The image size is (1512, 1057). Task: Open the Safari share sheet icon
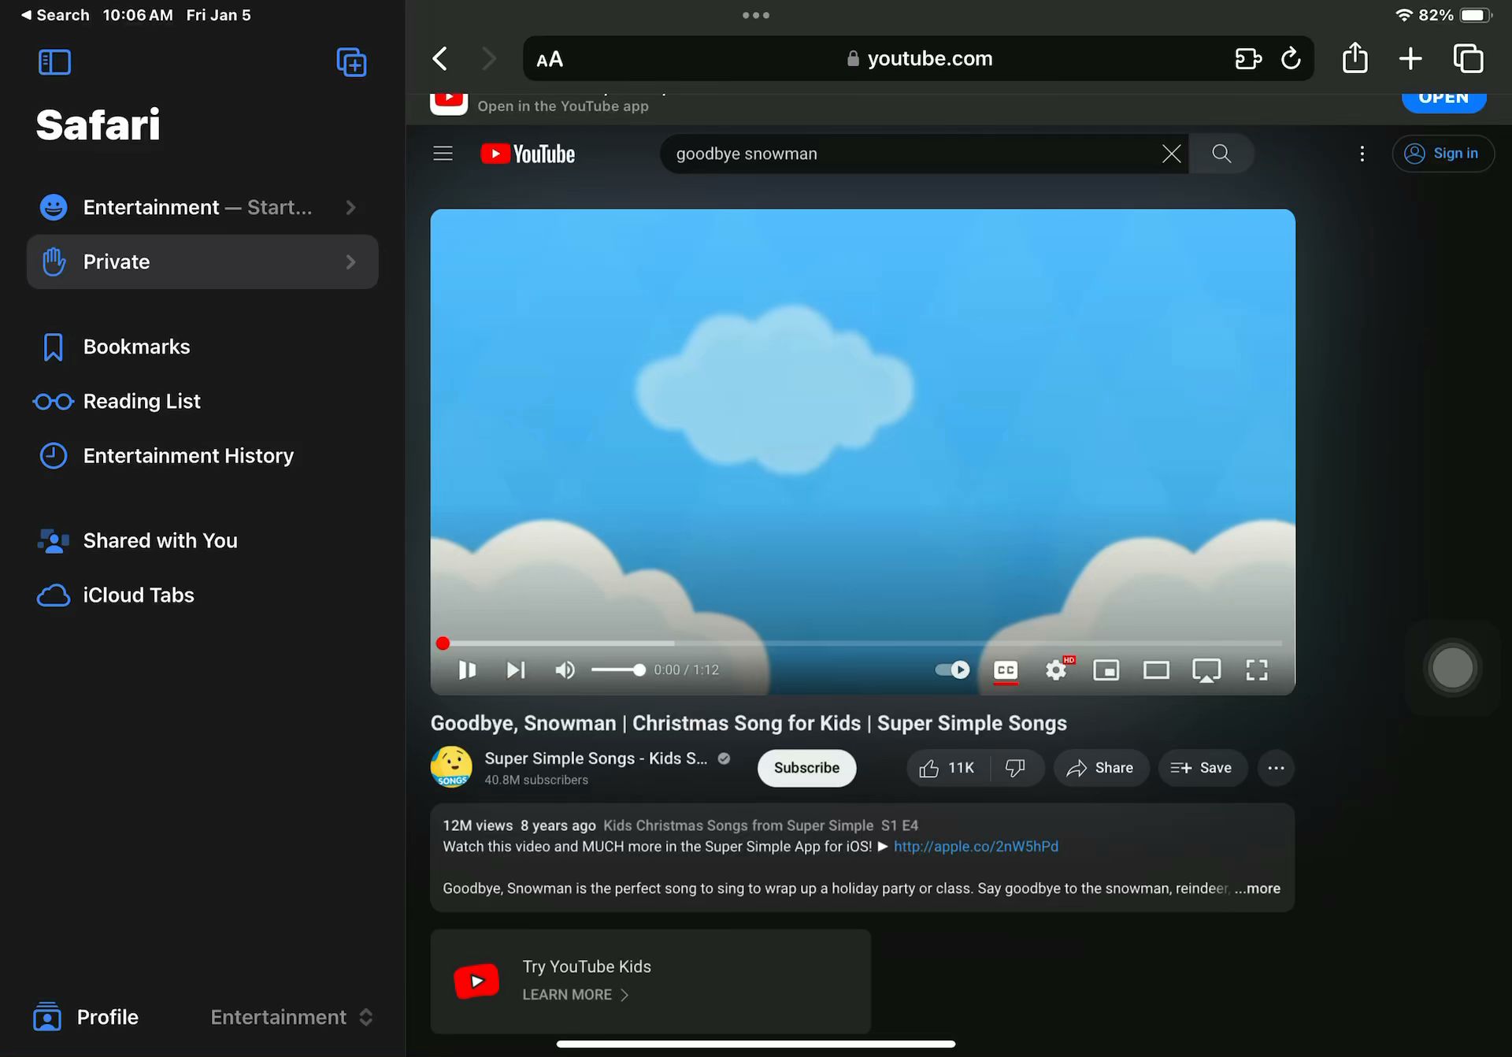(1354, 58)
